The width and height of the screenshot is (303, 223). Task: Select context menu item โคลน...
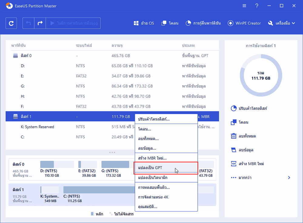click(x=166, y=129)
